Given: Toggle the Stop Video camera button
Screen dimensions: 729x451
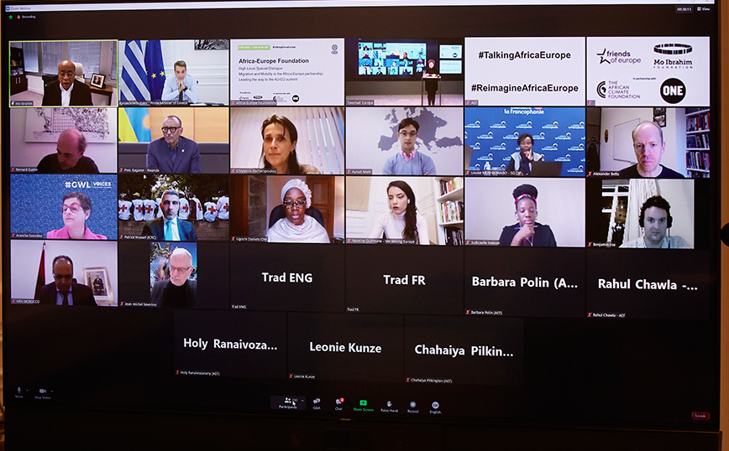Looking at the screenshot, I should (42, 391).
